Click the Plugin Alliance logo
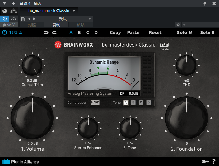 20,162
